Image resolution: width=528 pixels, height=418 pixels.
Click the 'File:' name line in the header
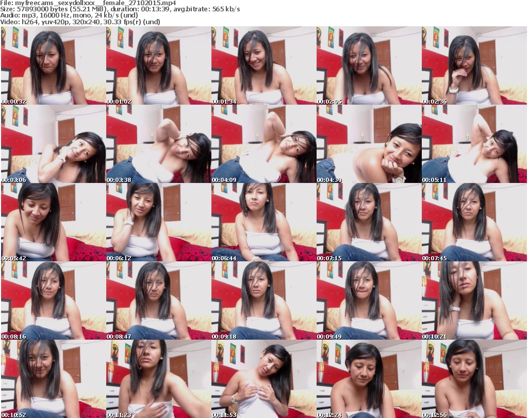tap(88, 3)
